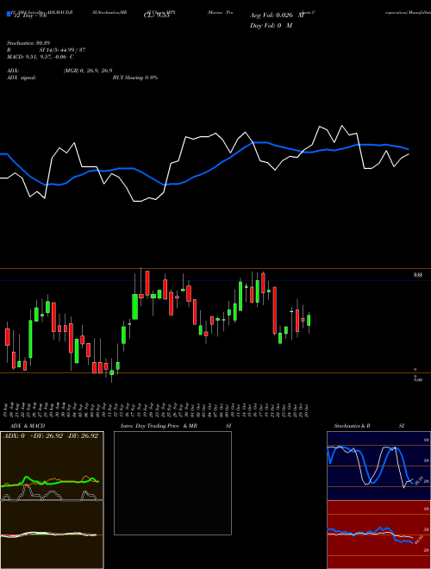This screenshot has width=431, height=569.
Task: Click the 'Intra Day Trading Price & MR' title
Action: click(159, 426)
